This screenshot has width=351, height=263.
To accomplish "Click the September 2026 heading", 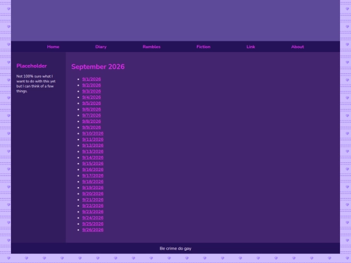I will (x=97, y=67).
